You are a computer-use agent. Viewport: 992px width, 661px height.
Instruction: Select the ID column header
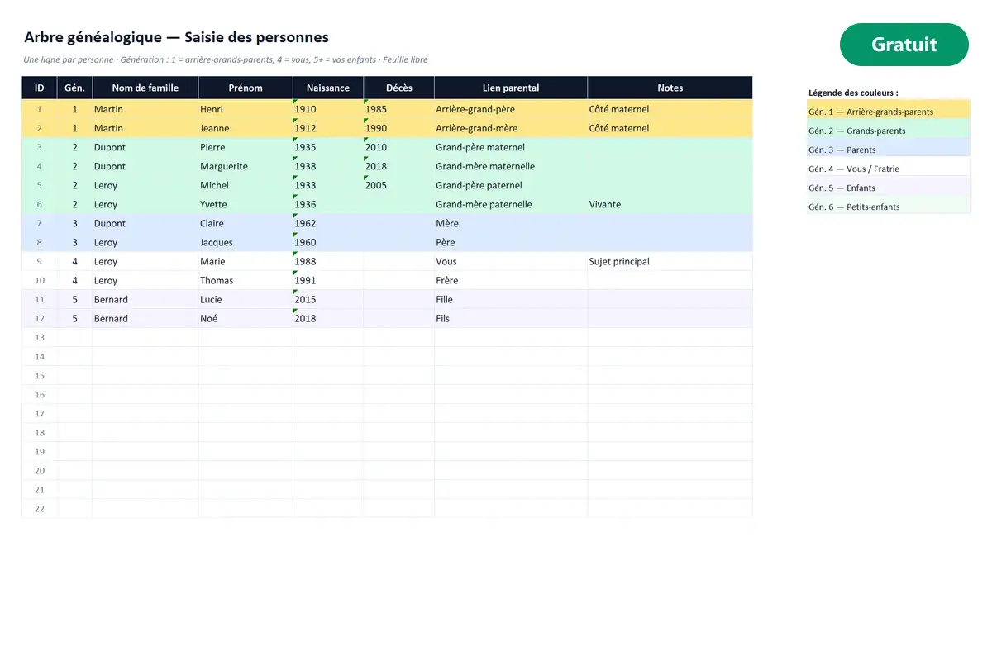[x=40, y=88]
